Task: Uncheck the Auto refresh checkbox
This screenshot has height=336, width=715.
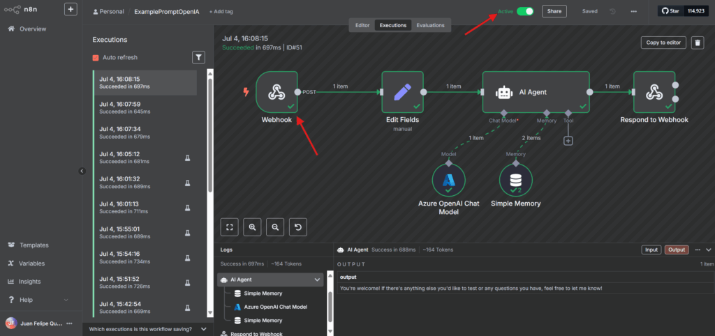Action: pos(96,57)
